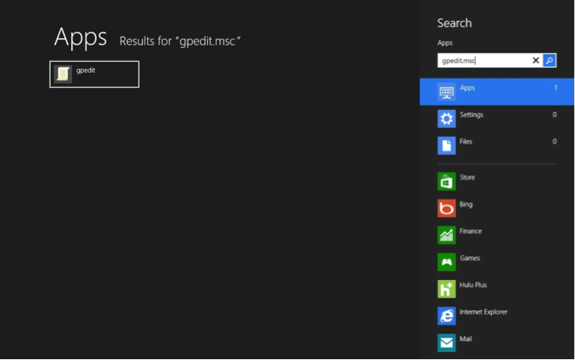Choose the Games controller icon
This screenshot has width=575, height=360.
pos(447,262)
